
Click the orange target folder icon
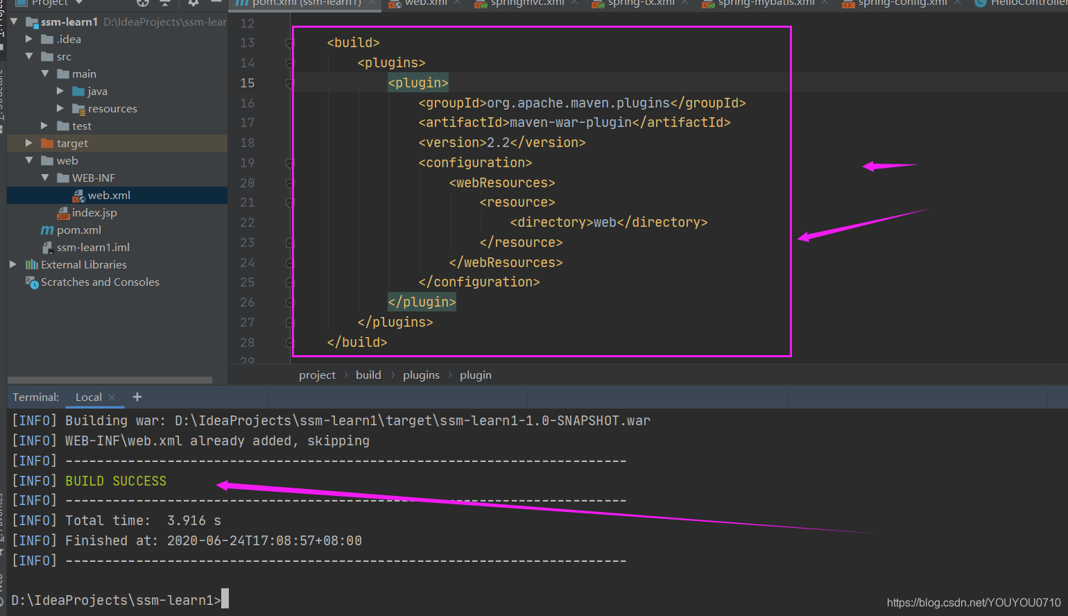pos(47,144)
